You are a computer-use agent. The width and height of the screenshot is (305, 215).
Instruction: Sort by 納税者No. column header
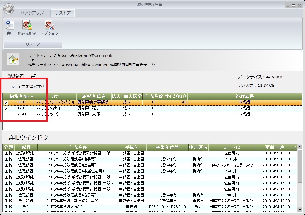click(21, 96)
